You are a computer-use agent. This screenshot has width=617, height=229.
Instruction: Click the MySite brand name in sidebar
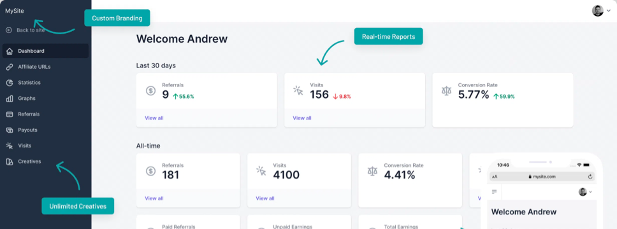point(15,11)
